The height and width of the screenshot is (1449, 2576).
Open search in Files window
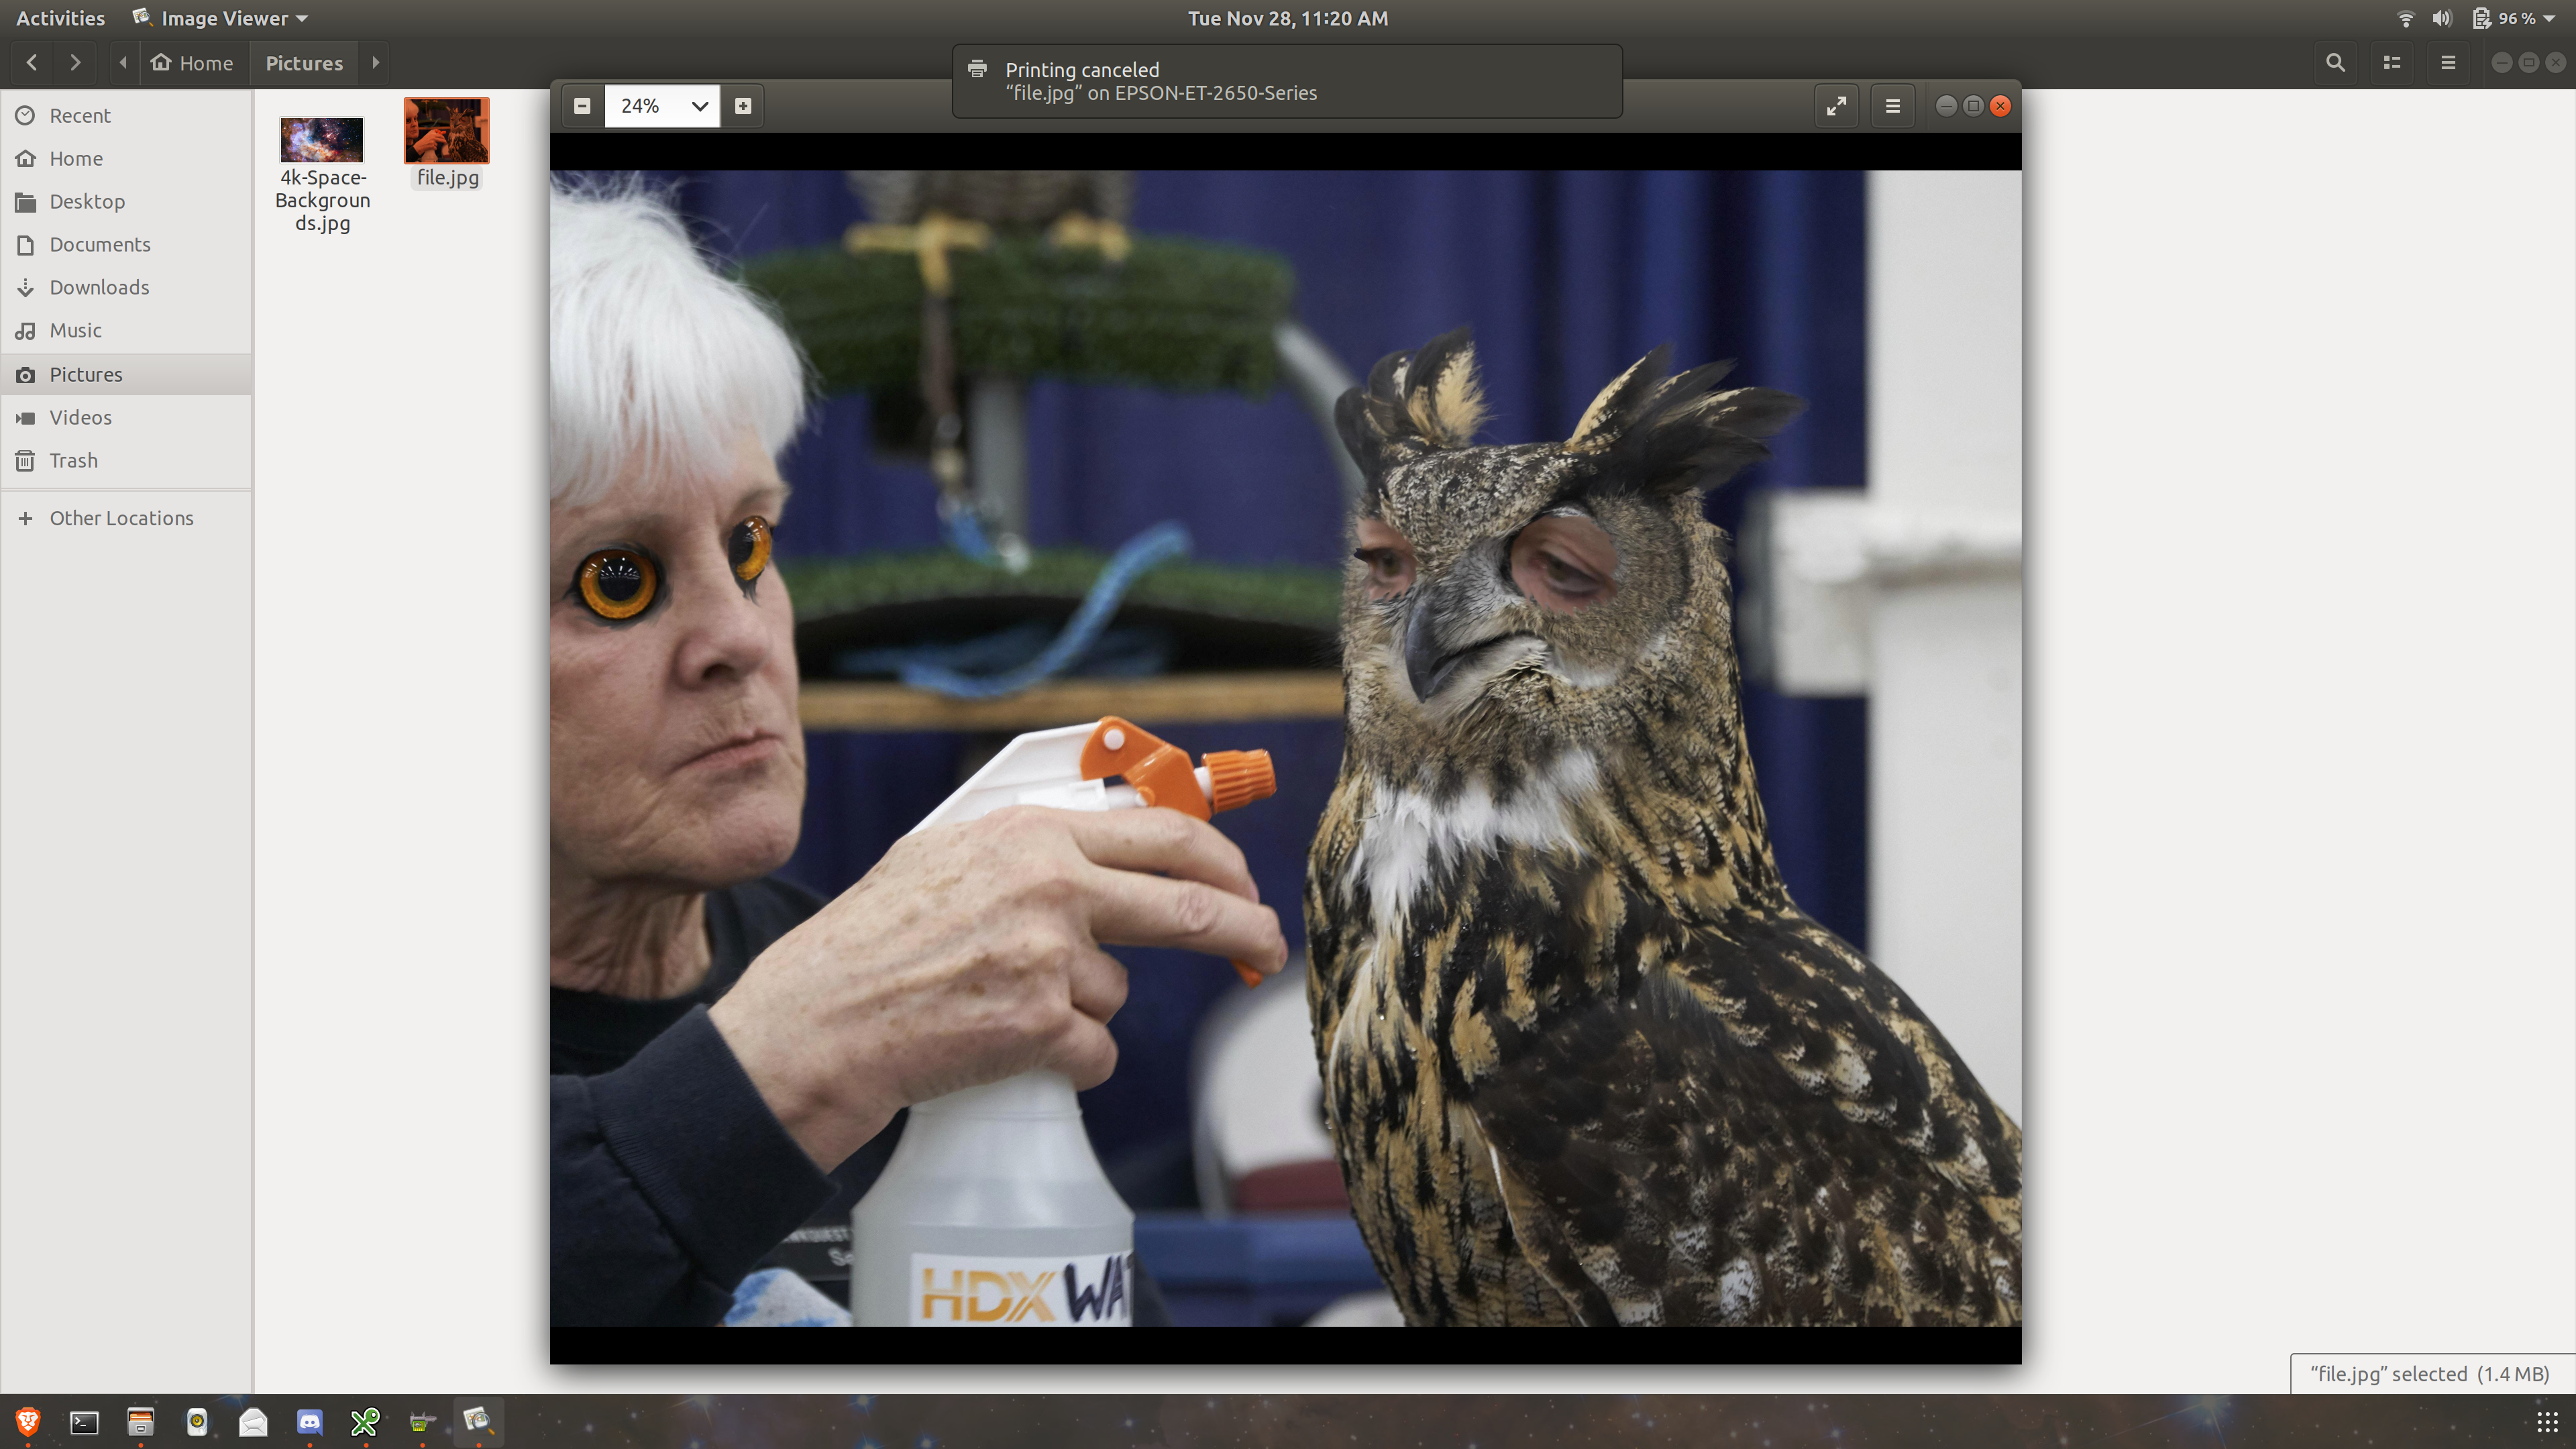pyautogui.click(x=2335, y=63)
